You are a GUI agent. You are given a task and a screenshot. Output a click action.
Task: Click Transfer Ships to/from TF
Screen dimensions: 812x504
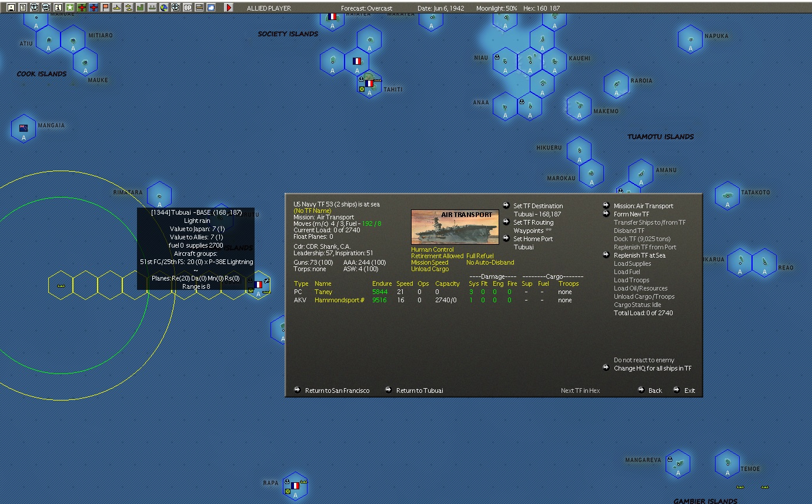[650, 222]
